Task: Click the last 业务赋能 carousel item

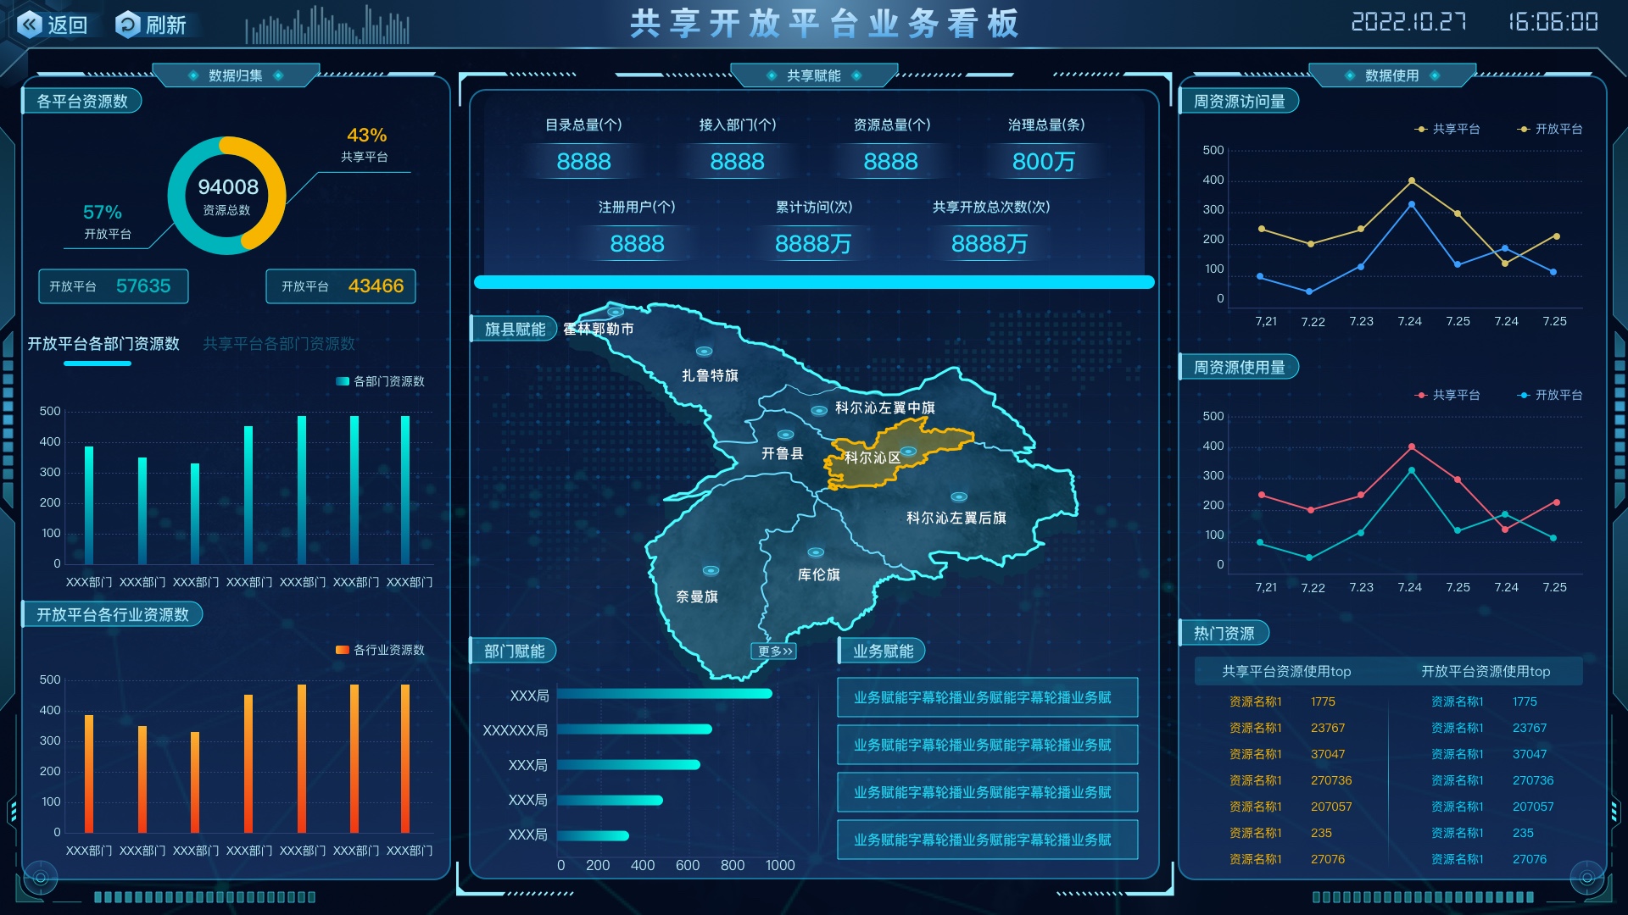Action: tap(987, 840)
